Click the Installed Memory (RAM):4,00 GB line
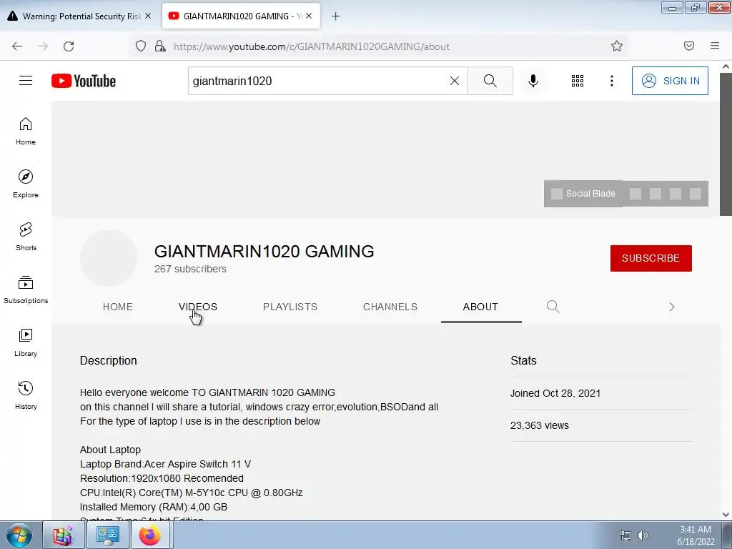 coord(154,507)
